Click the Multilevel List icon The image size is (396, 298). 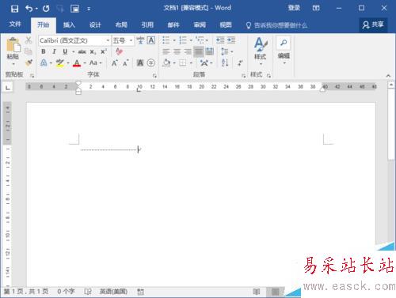(x=200, y=40)
